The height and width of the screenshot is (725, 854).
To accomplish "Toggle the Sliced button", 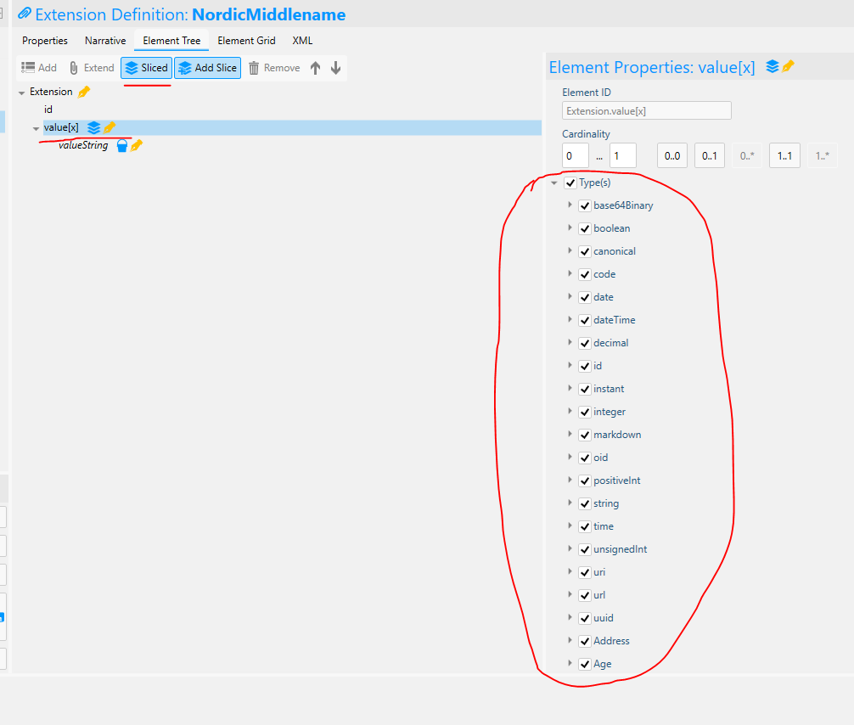I will pos(147,68).
